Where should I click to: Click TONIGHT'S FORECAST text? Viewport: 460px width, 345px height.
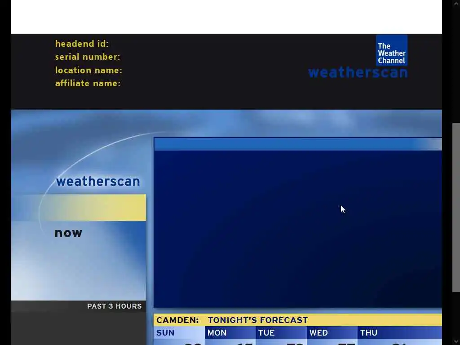(258, 320)
